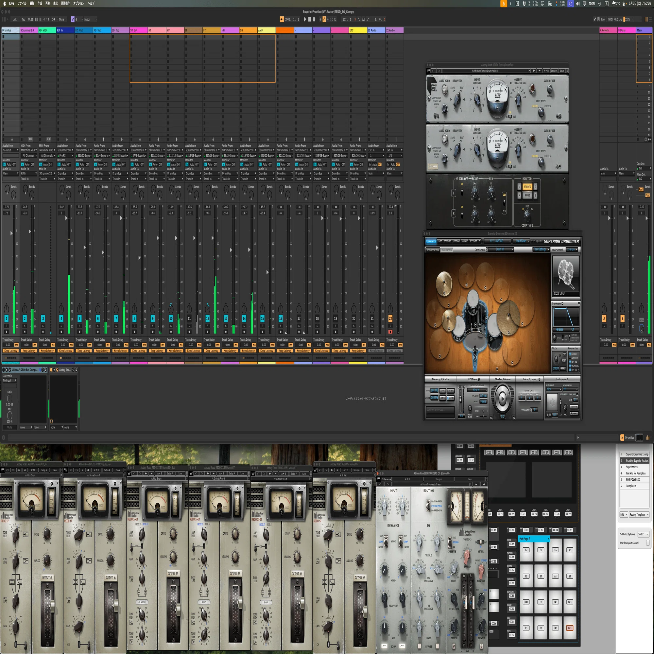Toggle the automation arm link icon in transport

click(324, 19)
